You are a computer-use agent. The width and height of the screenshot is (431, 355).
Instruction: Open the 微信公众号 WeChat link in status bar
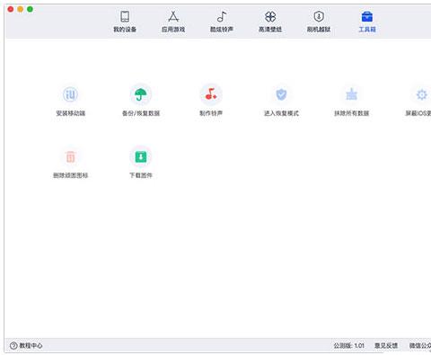(420, 345)
